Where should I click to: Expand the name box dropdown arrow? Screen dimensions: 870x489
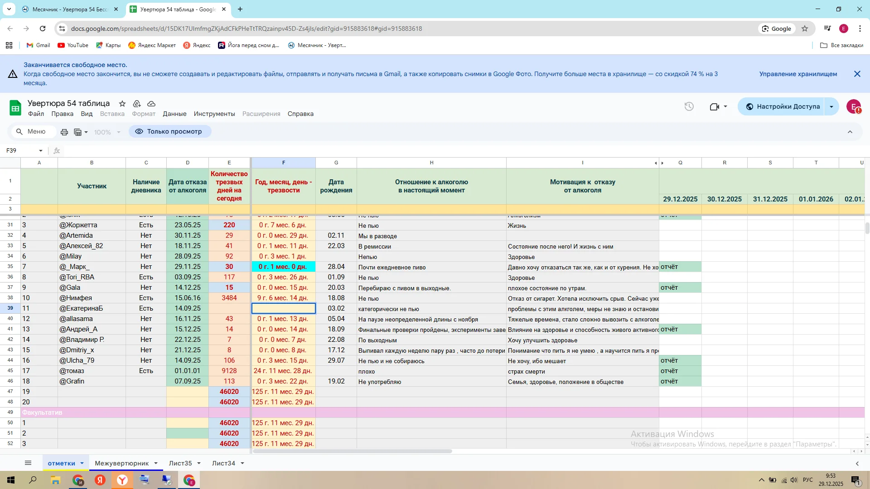tap(41, 151)
